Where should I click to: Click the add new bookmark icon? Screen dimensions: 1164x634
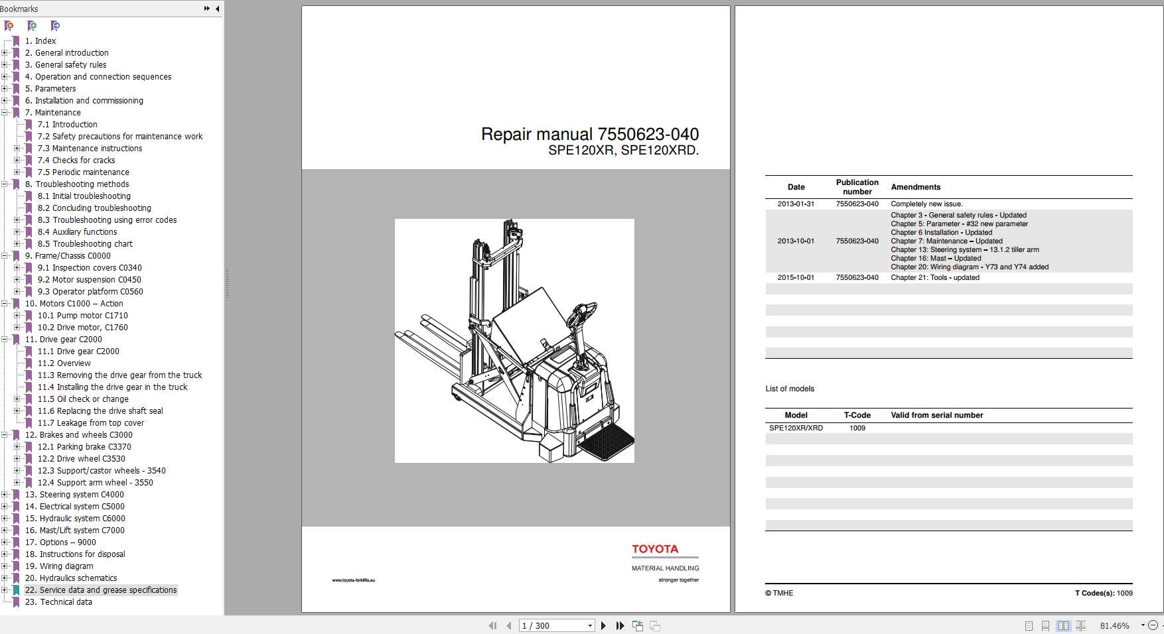(32, 26)
